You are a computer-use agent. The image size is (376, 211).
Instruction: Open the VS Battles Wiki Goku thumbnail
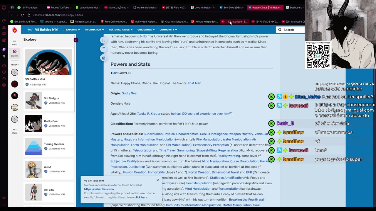pyautogui.click(x=48, y=62)
